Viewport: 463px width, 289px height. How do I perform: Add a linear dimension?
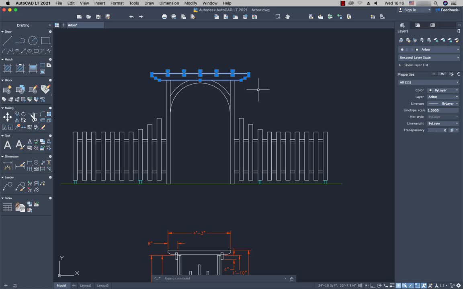pos(7,165)
